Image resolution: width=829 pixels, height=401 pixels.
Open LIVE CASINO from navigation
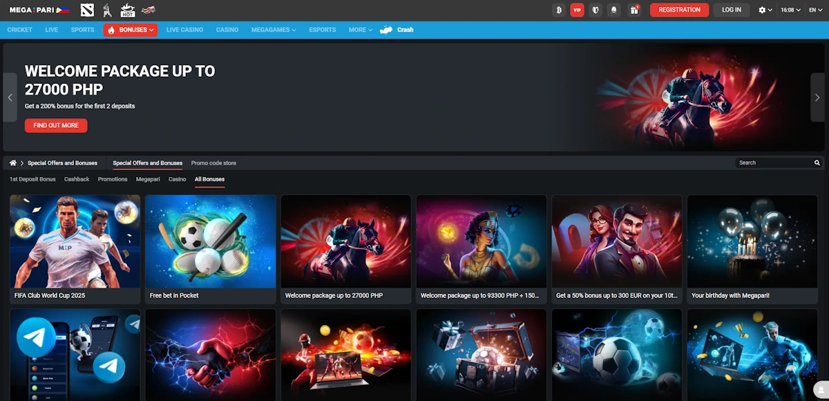click(x=184, y=30)
